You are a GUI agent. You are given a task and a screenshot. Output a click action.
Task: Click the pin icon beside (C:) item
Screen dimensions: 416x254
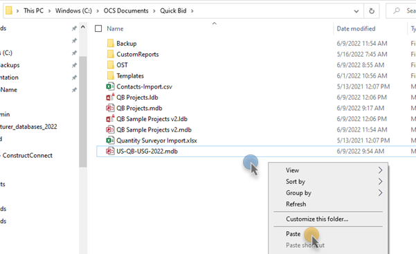pos(74,53)
